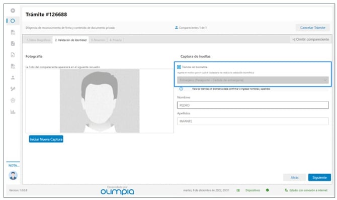Click the green check status icon
The width and height of the screenshot is (337, 200).
click(268, 190)
